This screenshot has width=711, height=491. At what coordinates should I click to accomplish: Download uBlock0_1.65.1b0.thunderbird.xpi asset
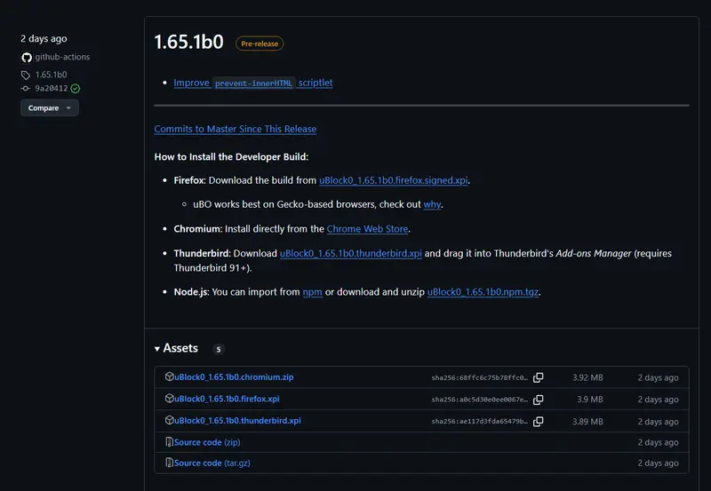pyautogui.click(x=237, y=420)
